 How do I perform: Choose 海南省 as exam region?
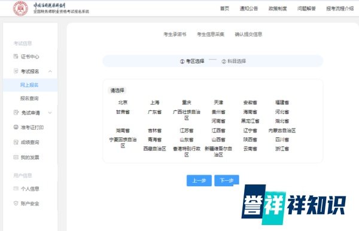pyautogui.click(x=250, y=112)
